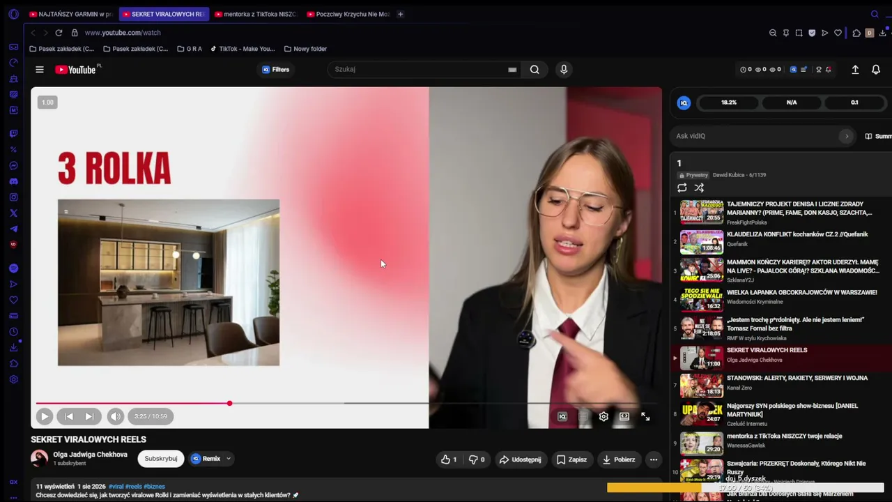The height and width of the screenshot is (502, 892).
Task: Toggle playlist shuffle button
Action: [699, 188]
